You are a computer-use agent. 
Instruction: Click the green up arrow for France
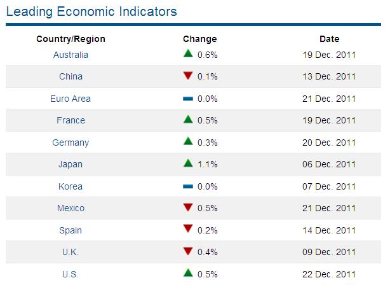coord(187,120)
